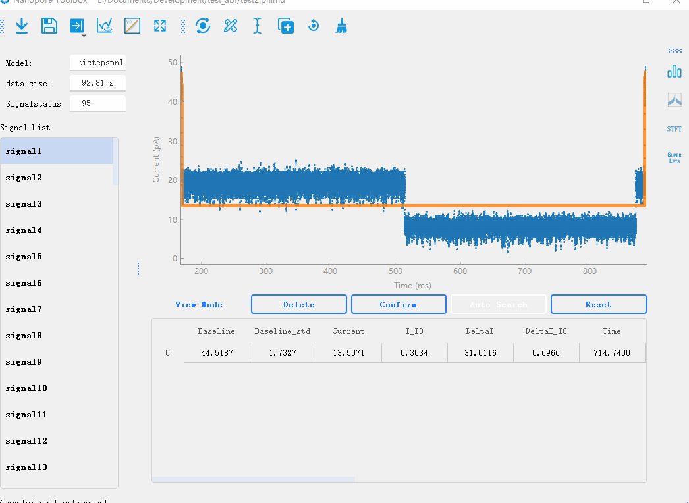Click the Reset button
Screen dimensions: 689x503
(599, 304)
